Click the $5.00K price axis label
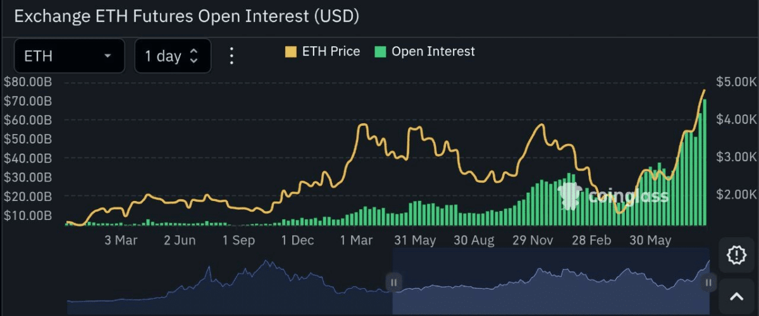Image resolution: width=759 pixels, height=316 pixels. 736,82
